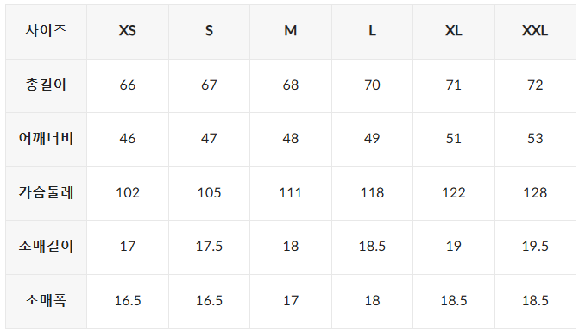Click the 총길이 value 71 for XL
The image size is (579, 332).
pyautogui.click(x=454, y=85)
